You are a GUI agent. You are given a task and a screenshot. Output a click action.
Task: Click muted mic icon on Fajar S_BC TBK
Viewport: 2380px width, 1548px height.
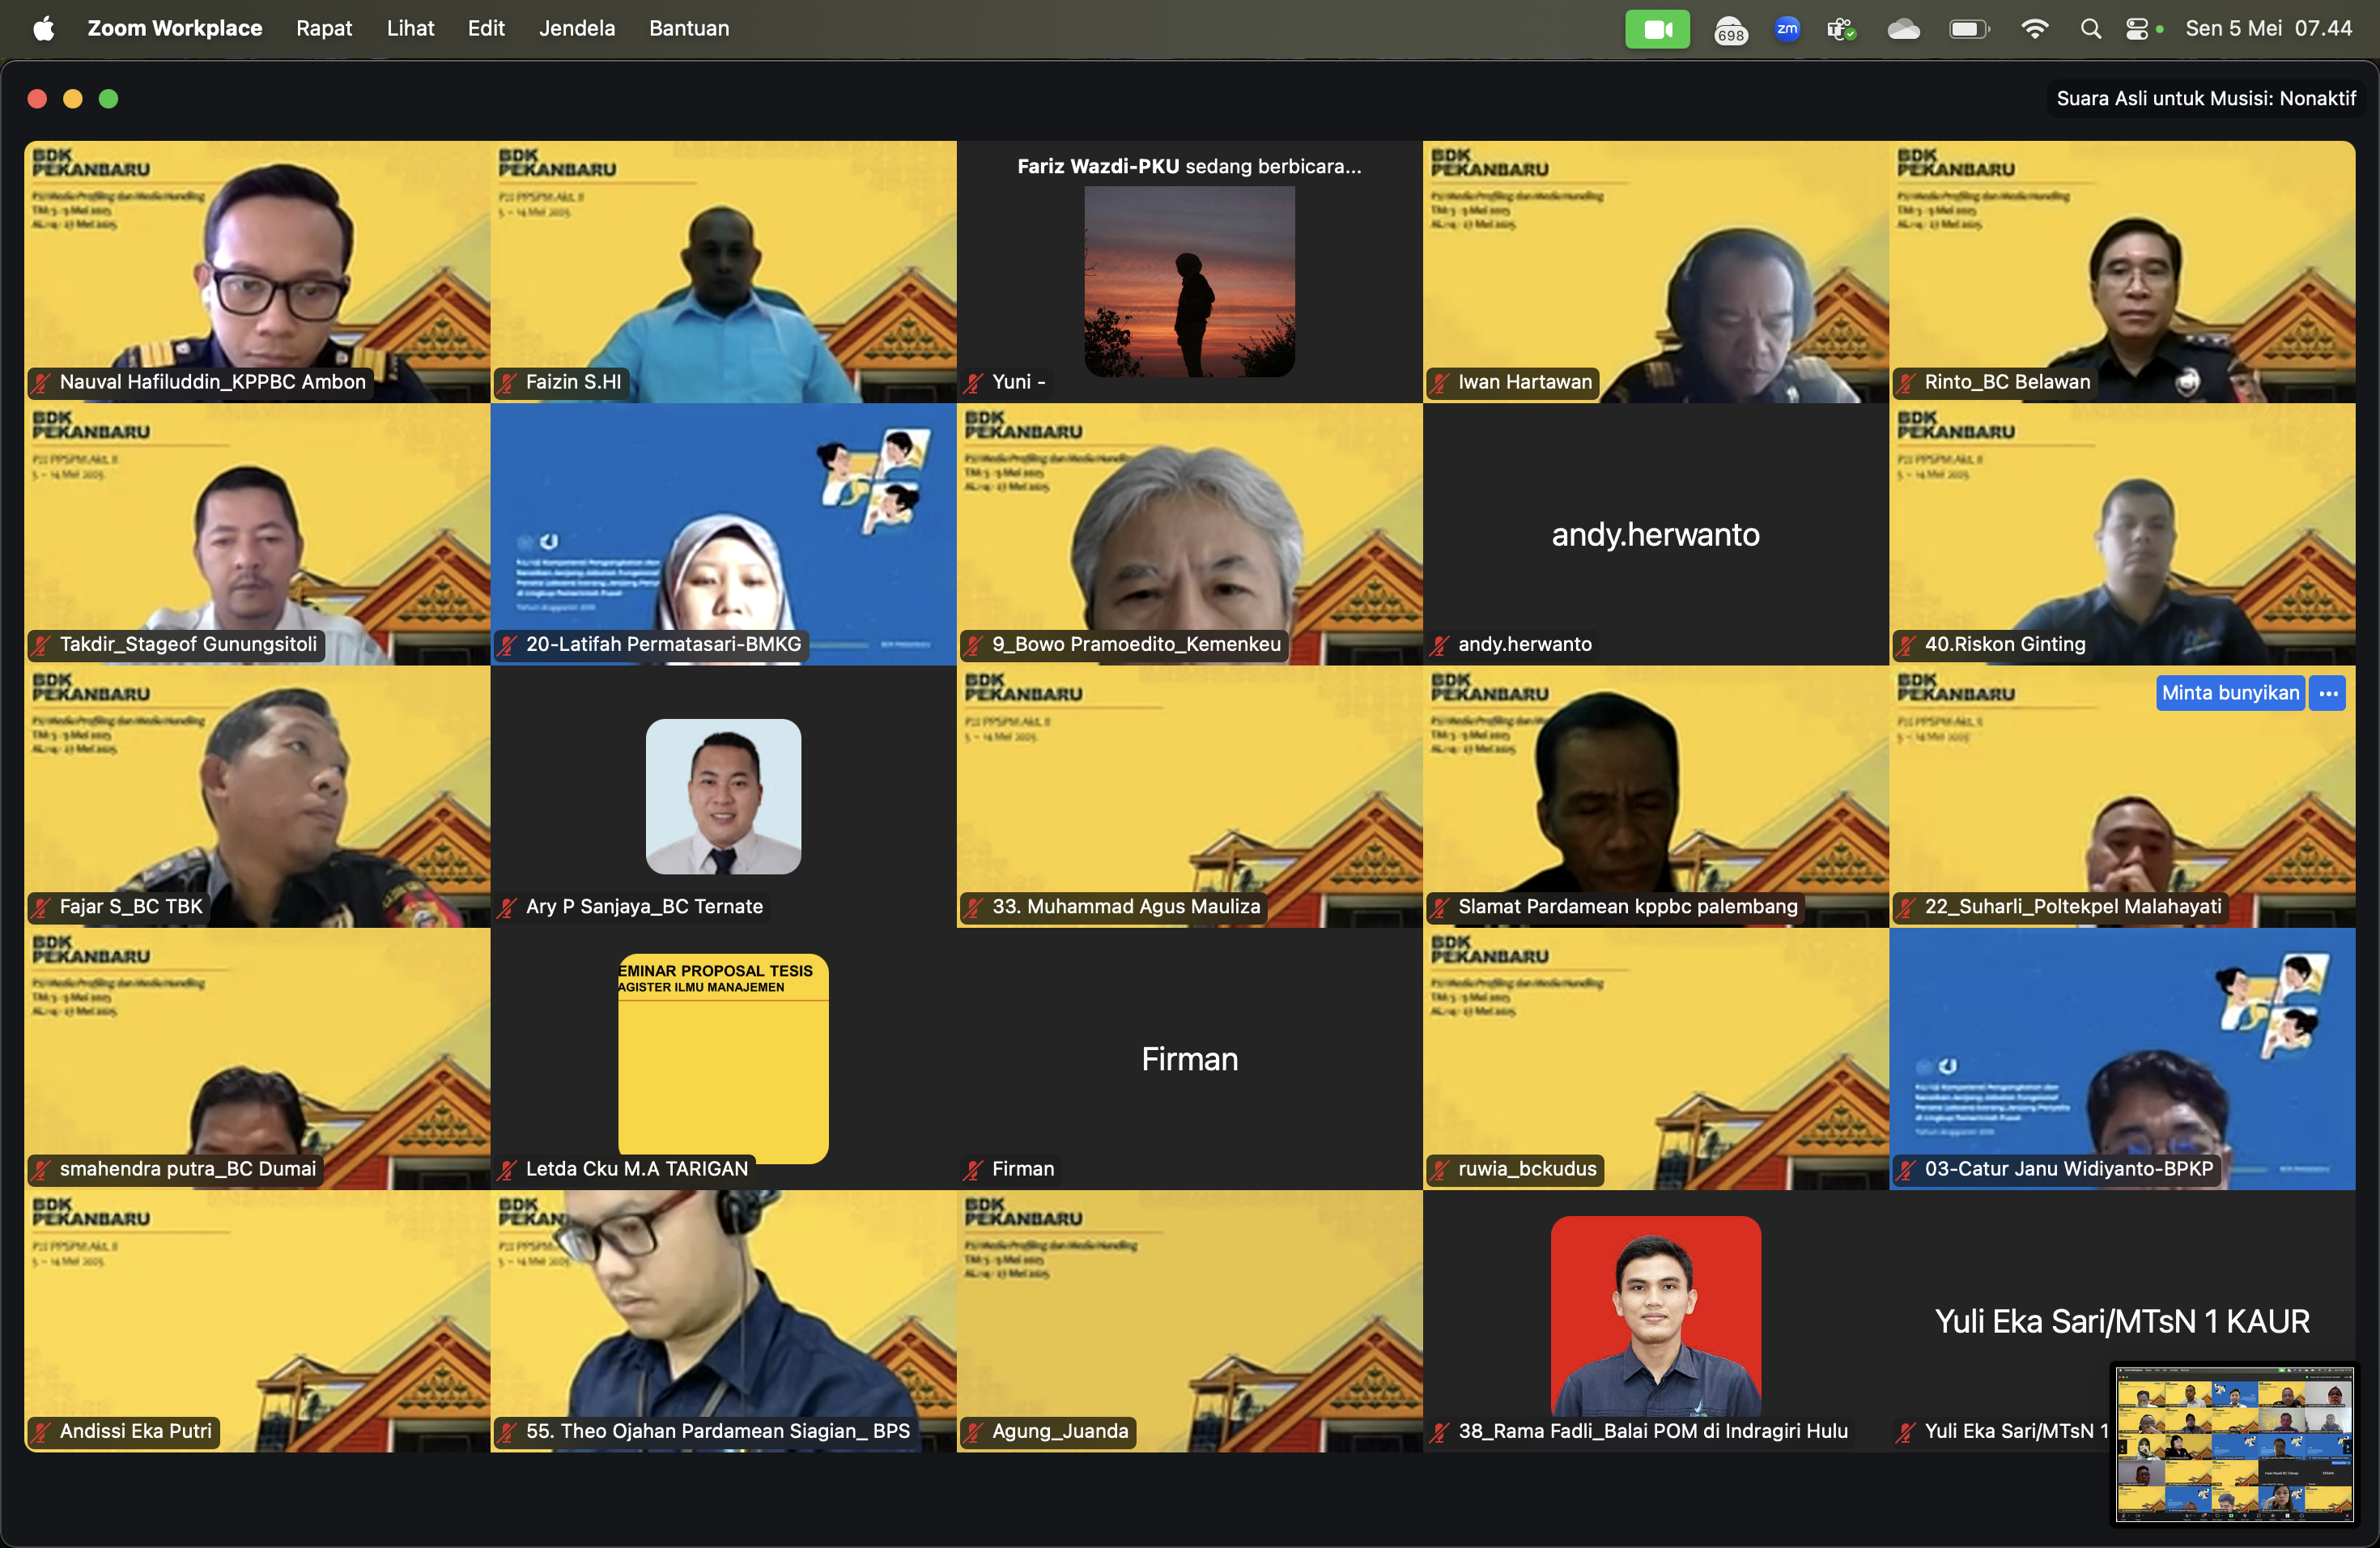(x=41, y=907)
